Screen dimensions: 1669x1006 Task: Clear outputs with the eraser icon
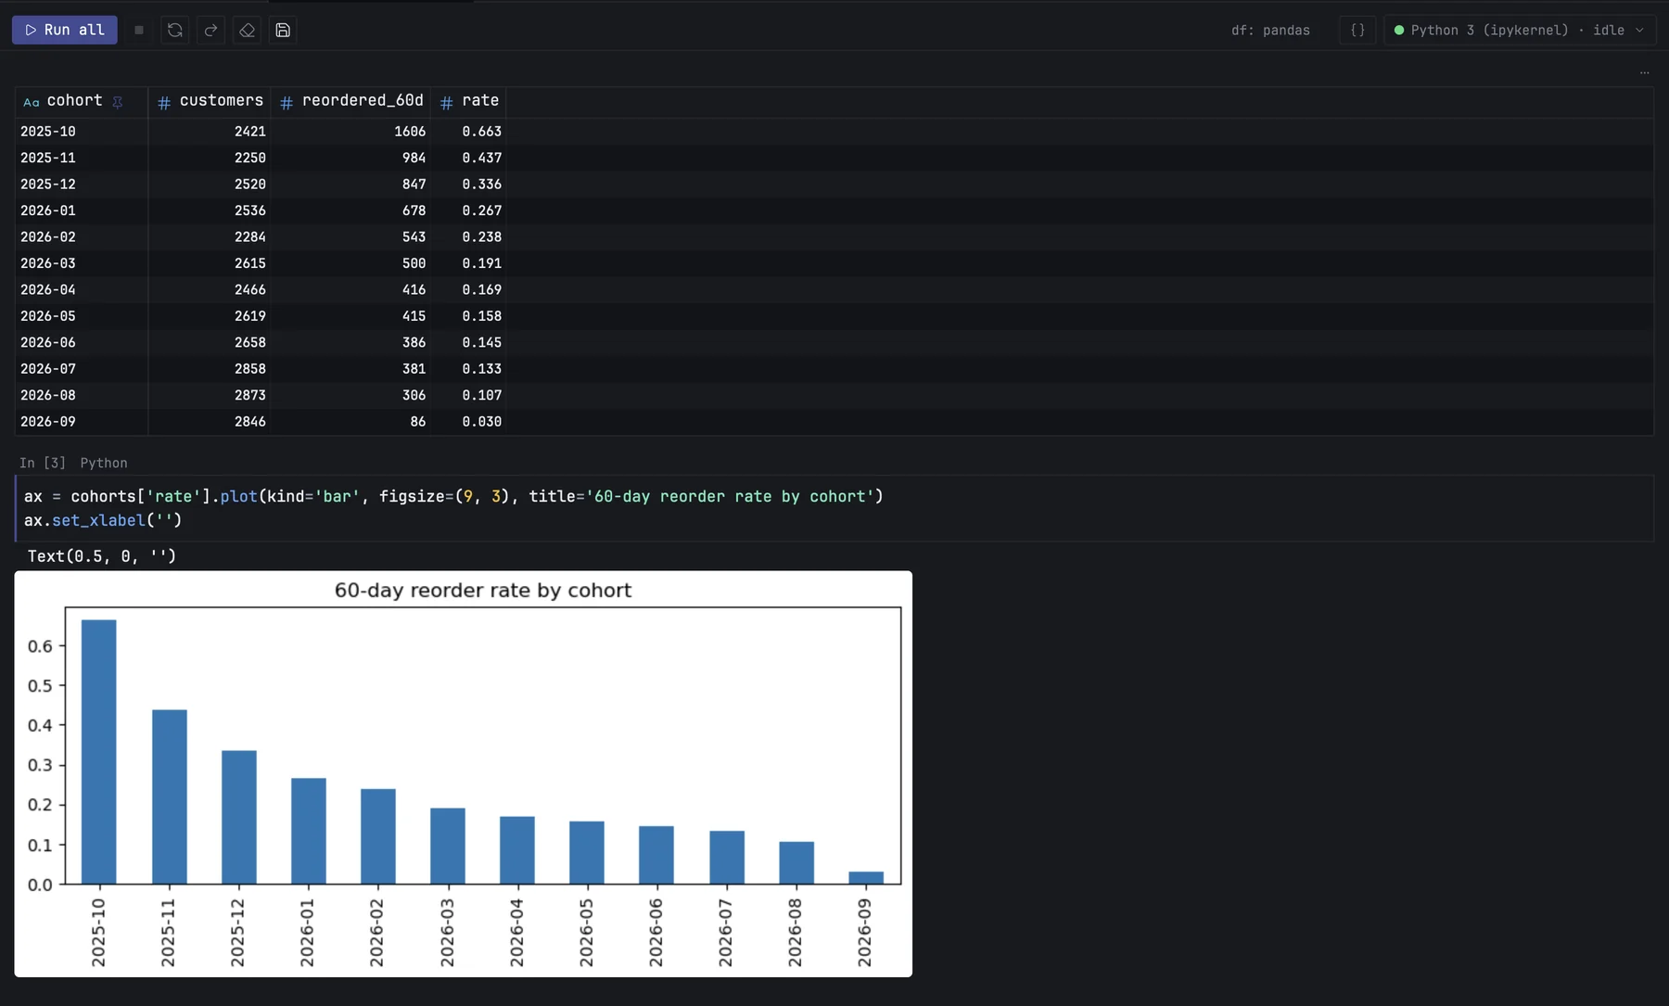(x=247, y=30)
